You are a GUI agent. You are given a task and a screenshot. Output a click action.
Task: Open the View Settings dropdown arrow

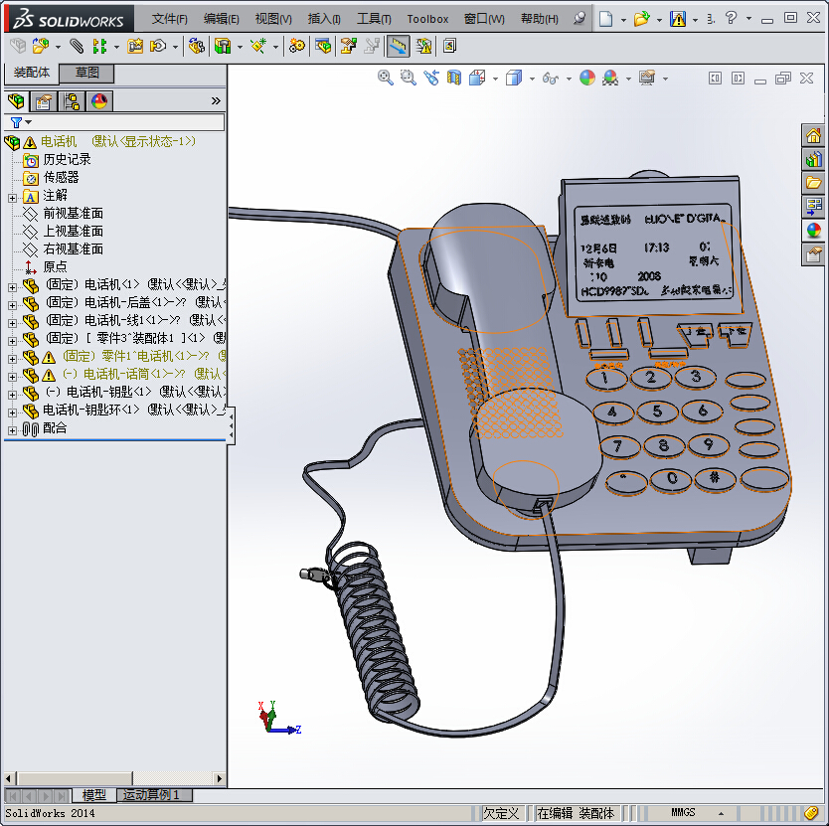pyautogui.click(x=665, y=80)
